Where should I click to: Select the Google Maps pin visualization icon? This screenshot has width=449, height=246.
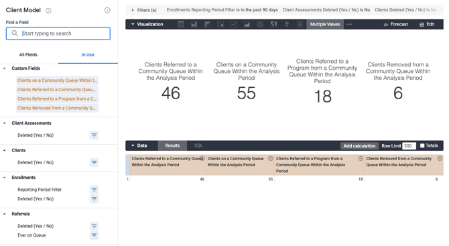[x=287, y=24]
